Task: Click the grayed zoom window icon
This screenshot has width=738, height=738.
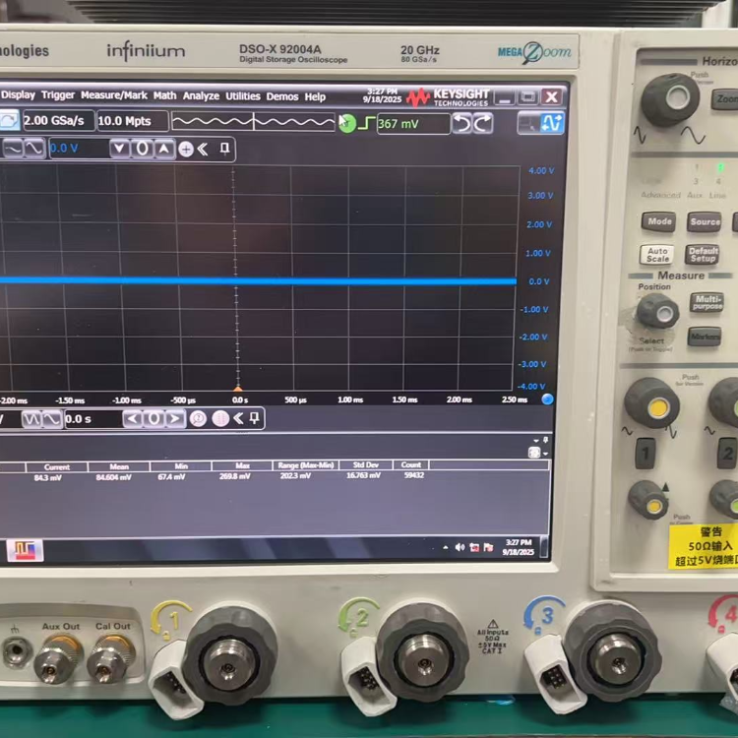Action: coord(528,124)
